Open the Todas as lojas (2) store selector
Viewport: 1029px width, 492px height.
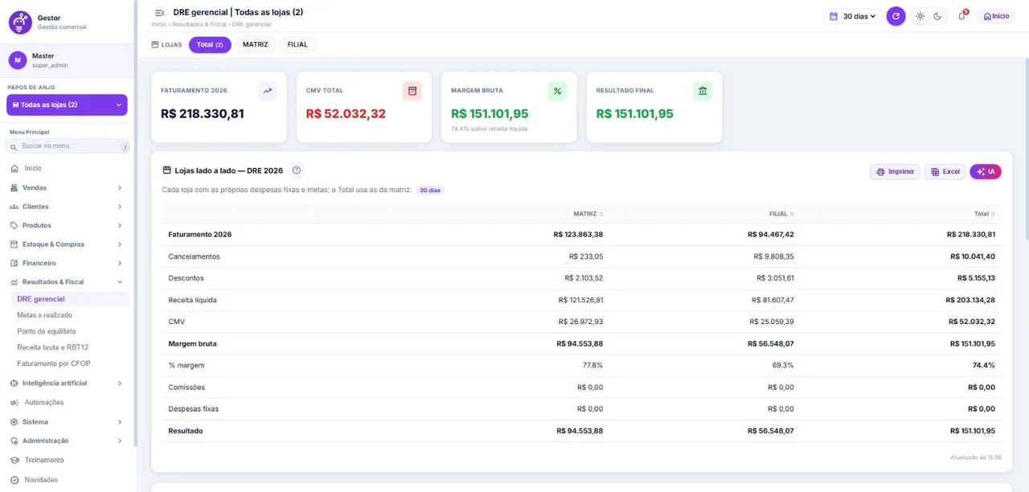(67, 105)
